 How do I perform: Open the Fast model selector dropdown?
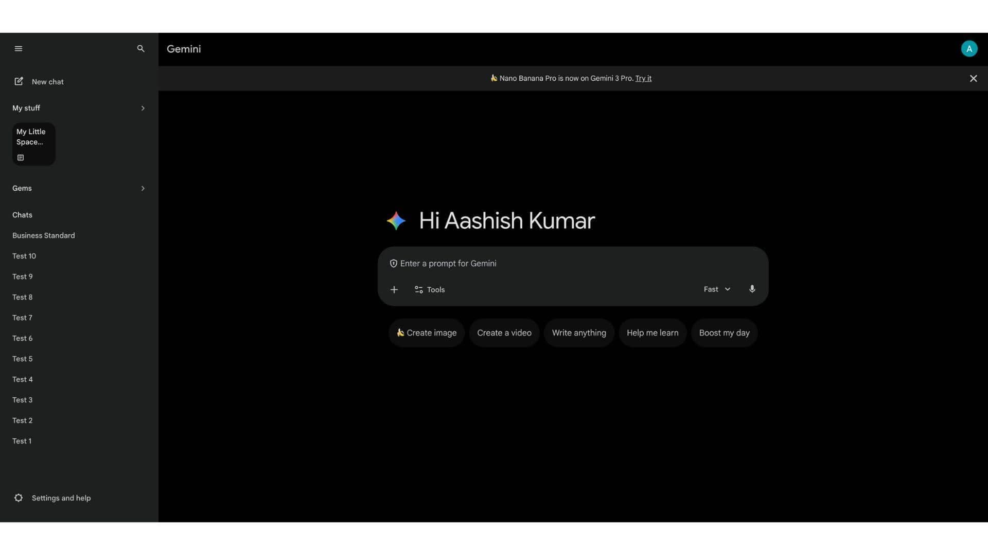717,289
